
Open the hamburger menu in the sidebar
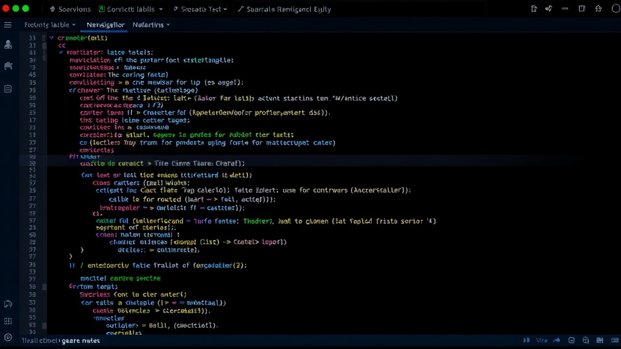point(7,25)
